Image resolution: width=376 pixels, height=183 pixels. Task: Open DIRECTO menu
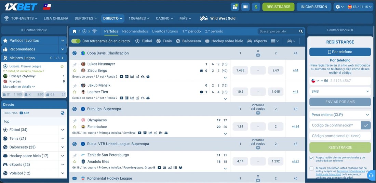click(113, 18)
